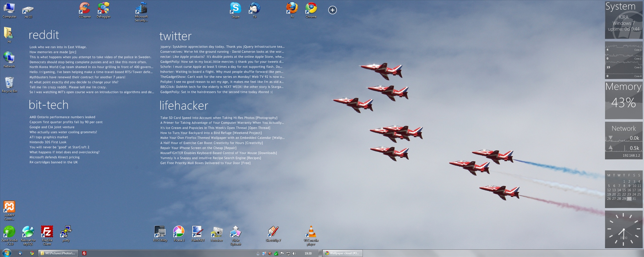Image resolution: width=644 pixels, height=257 pixels.
Task: Open the Jez (J) drive shortcut
Action: [x=28, y=11]
